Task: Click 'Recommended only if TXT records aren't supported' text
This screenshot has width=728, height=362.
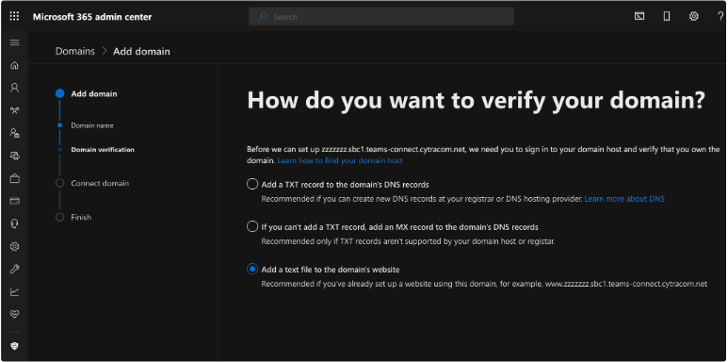Action: click(x=408, y=241)
